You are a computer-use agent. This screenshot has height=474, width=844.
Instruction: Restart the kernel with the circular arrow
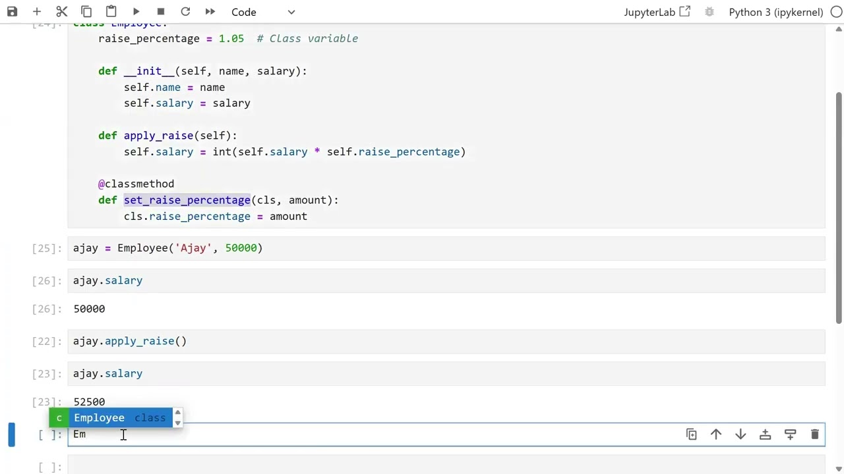click(185, 12)
